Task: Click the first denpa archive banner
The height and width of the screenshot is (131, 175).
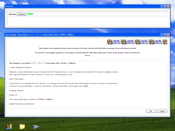Action: coord(114,42)
